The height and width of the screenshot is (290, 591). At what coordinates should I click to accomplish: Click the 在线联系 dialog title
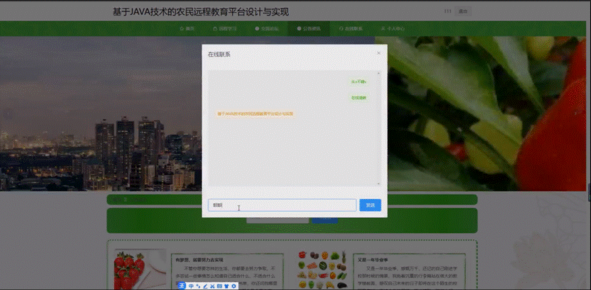219,55
